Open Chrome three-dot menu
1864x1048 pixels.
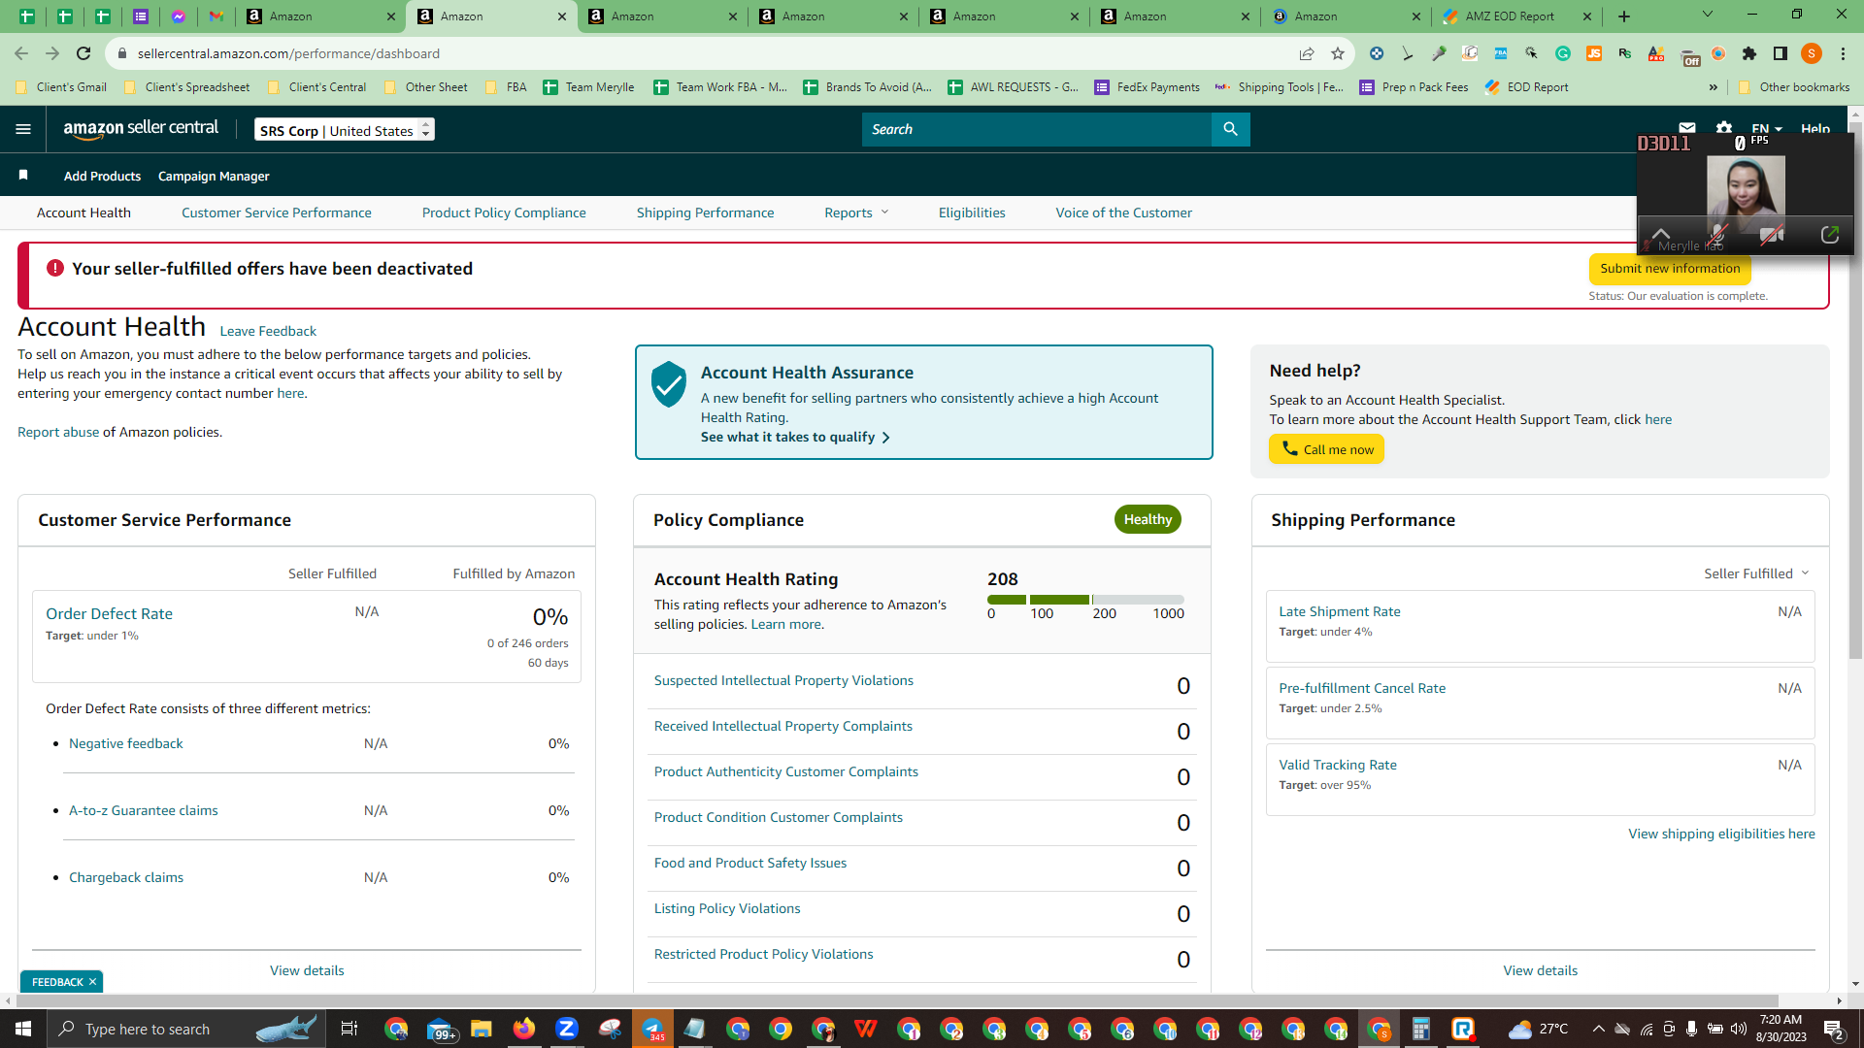pyautogui.click(x=1843, y=53)
